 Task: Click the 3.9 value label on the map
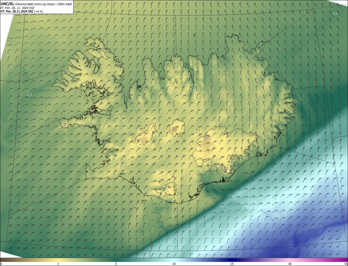pyautogui.click(x=30, y=95)
